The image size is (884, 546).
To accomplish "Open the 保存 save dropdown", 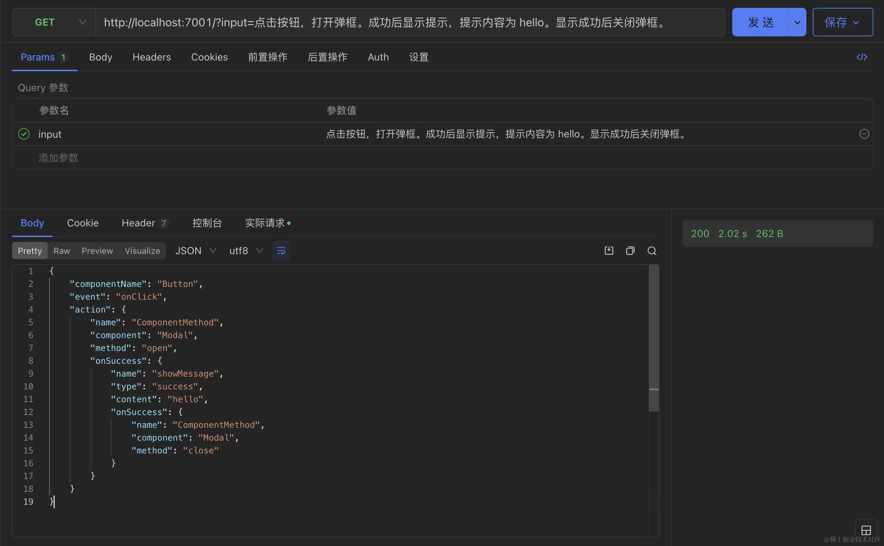I will [842, 22].
